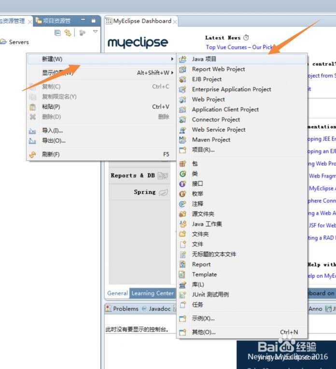The width and height of the screenshot is (336, 369).
Task: Select Maven Project in the submenu
Action: [x=242, y=140]
